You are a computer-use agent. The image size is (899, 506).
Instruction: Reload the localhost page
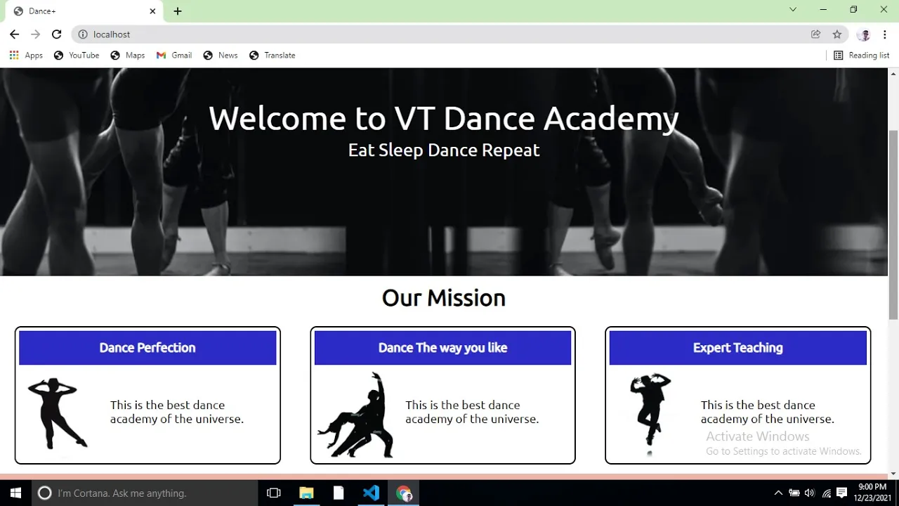click(x=57, y=34)
